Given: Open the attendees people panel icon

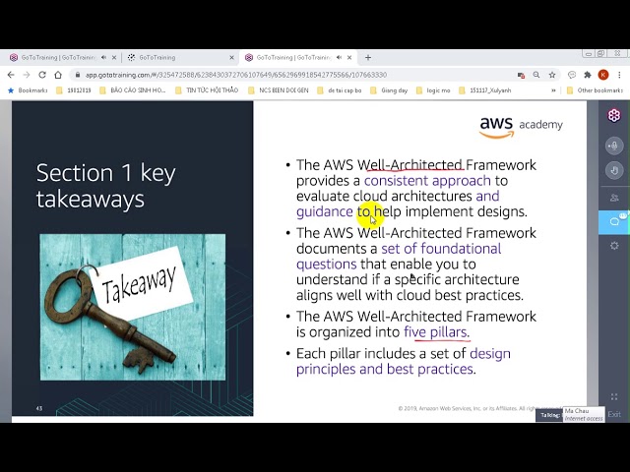Looking at the screenshot, I should click(614, 198).
